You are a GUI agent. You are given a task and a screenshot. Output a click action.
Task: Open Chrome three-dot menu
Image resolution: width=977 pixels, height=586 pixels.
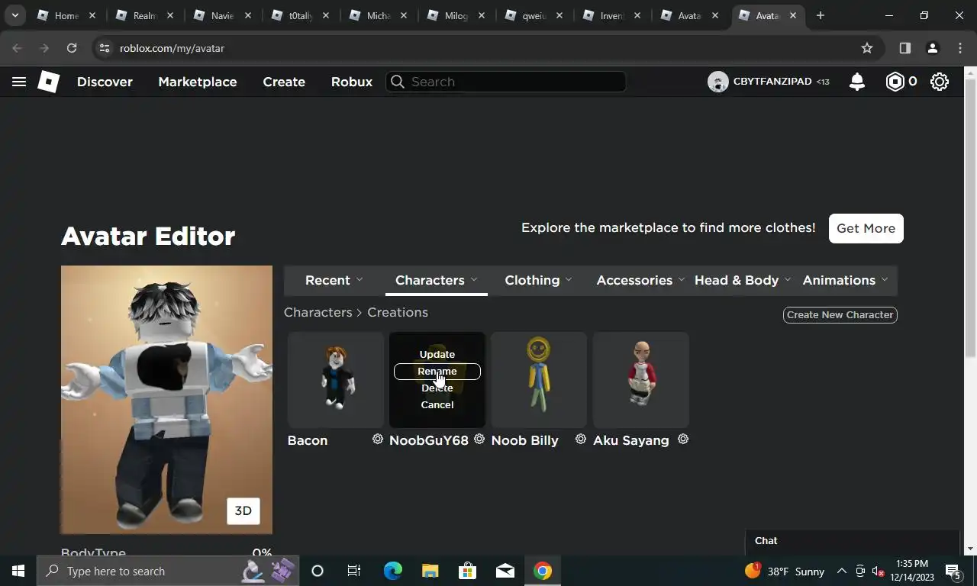(x=960, y=48)
